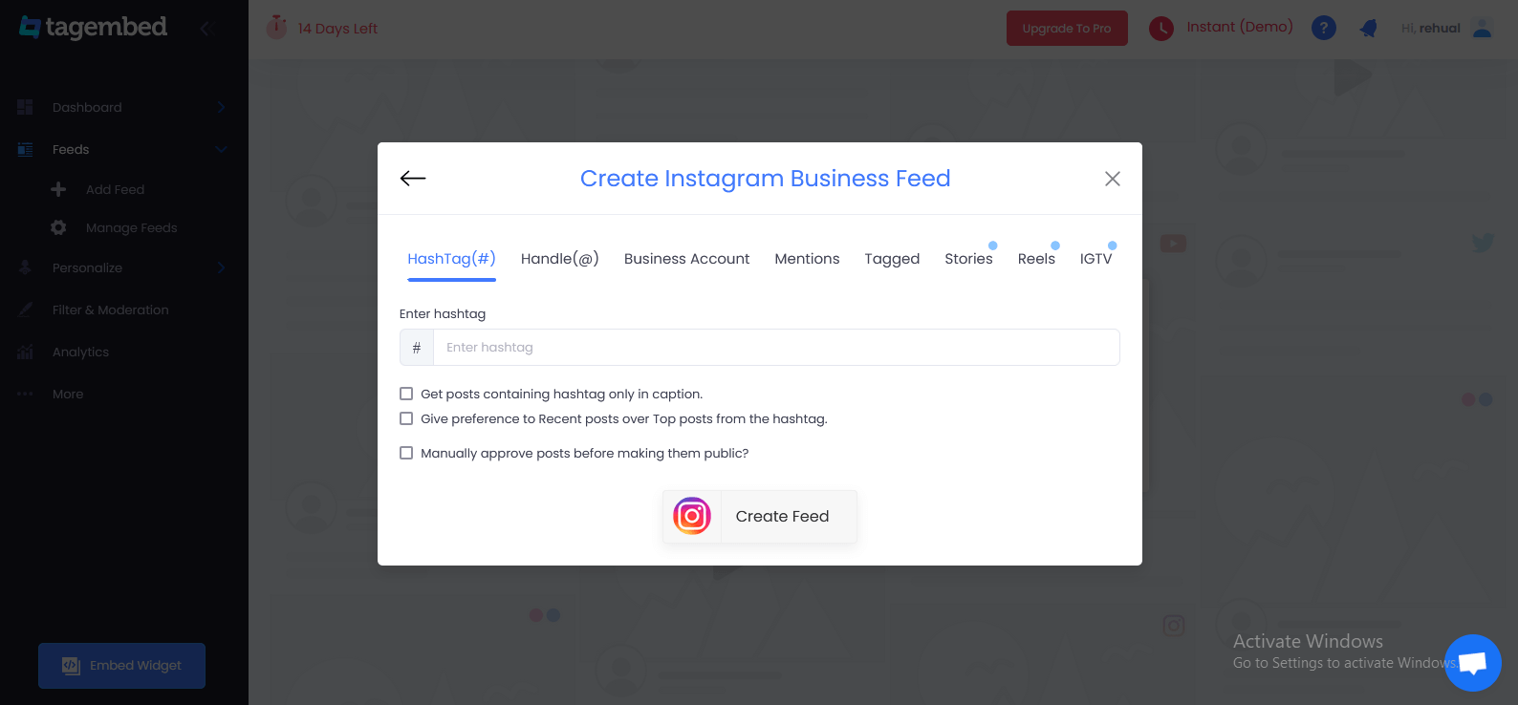Go back using the left arrow icon

click(413, 179)
